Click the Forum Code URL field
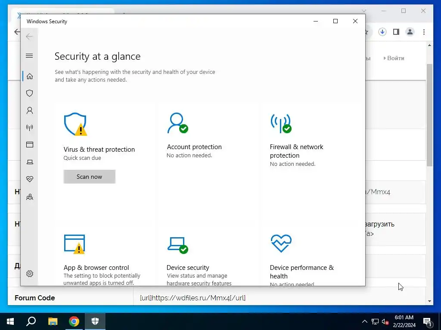Image resolution: width=441 pixels, height=330 pixels. pyautogui.click(x=193, y=298)
